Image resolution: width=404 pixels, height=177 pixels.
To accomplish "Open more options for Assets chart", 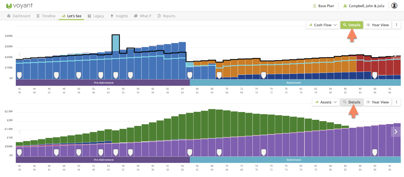I will pos(397,102).
